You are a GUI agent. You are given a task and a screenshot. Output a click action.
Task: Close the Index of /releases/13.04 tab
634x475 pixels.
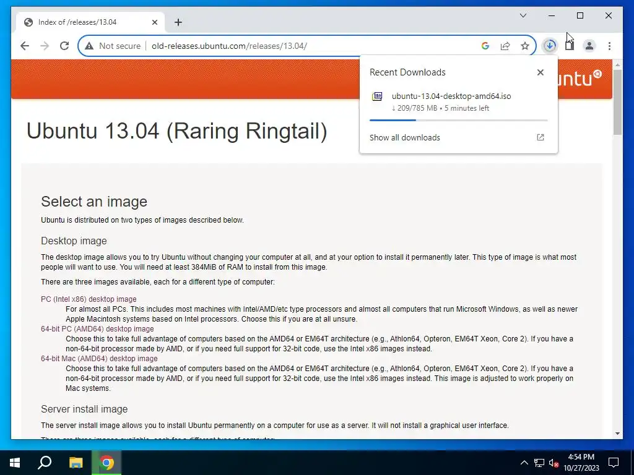pos(154,22)
